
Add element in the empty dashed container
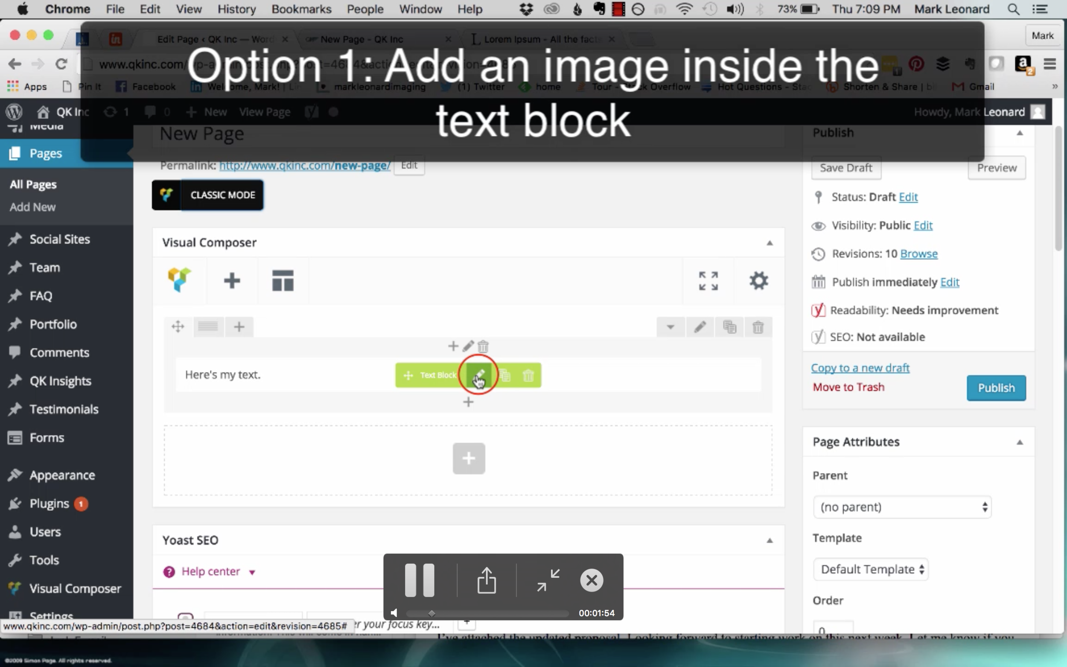(469, 458)
